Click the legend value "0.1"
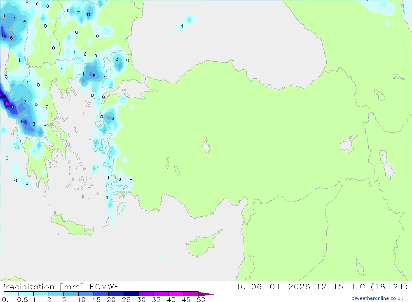 [x=7, y=300]
